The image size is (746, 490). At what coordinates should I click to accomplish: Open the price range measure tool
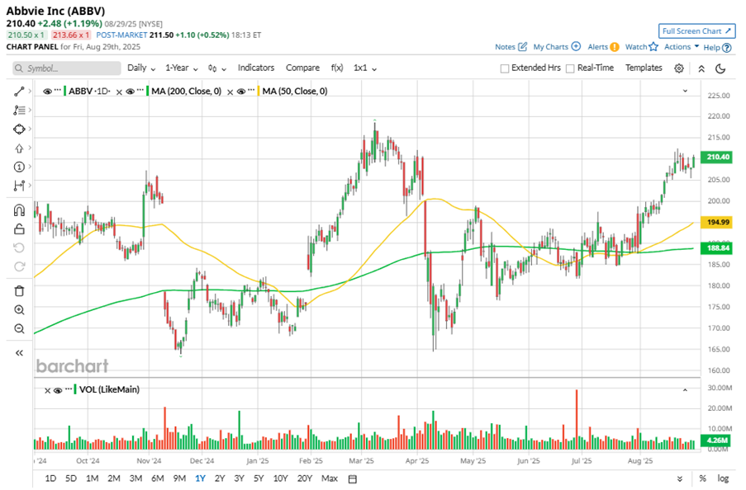[x=19, y=186]
